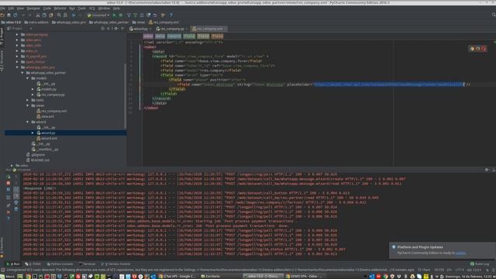Image resolution: width=496 pixels, height=279 pixels.
Task: Select the views breadcrumb folder
Action: [139, 22]
